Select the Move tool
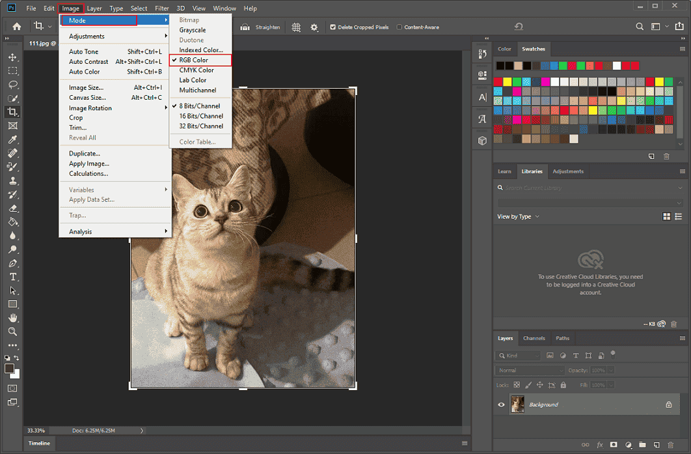 12,57
